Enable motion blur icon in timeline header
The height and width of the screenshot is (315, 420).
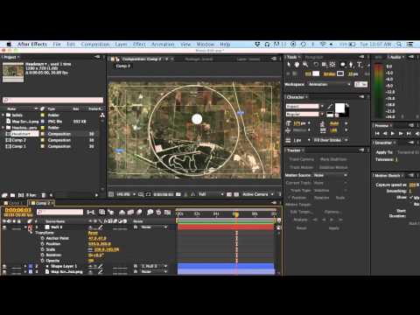click(139, 213)
